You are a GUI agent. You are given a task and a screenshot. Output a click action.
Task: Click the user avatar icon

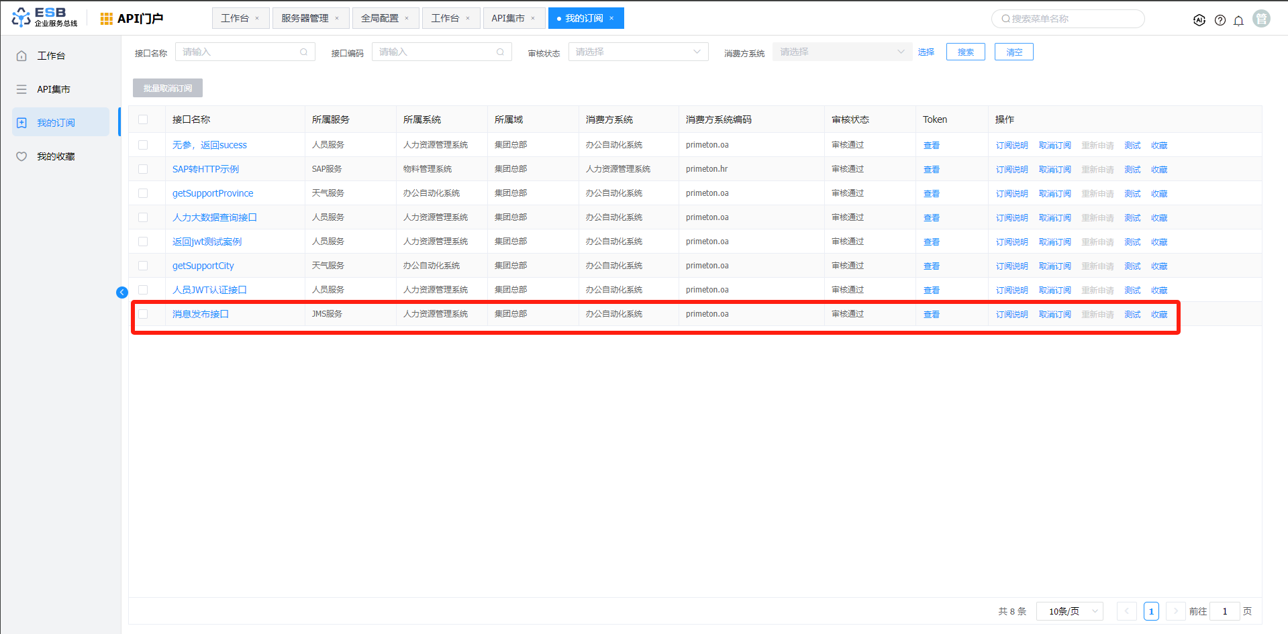point(1262,19)
